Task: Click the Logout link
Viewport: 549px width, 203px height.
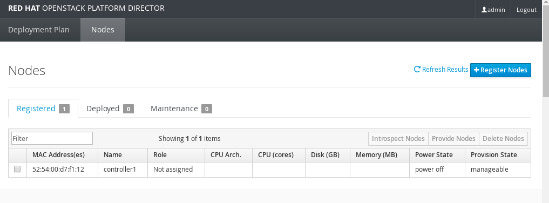Action: point(526,10)
